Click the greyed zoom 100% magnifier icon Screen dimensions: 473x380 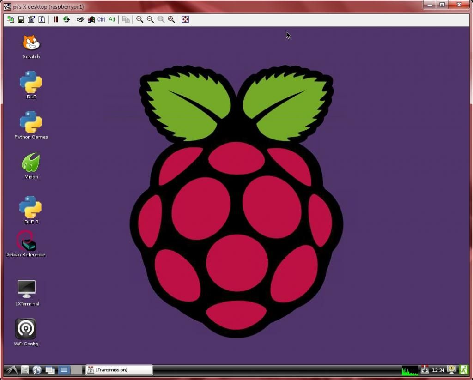click(x=161, y=19)
